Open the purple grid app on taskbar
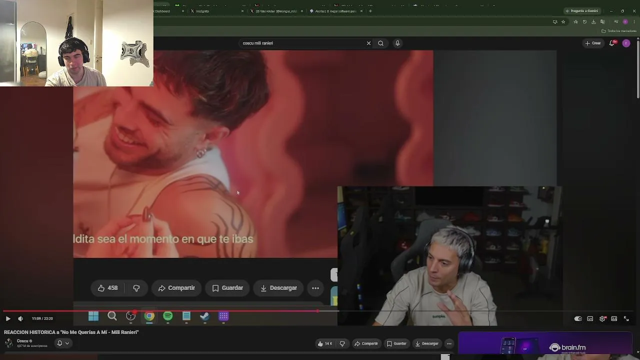640x360 pixels. click(223, 316)
